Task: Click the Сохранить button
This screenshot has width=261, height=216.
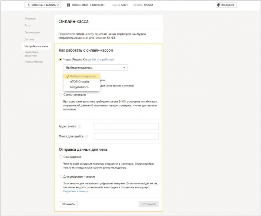Action: click(x=148, y=204)
